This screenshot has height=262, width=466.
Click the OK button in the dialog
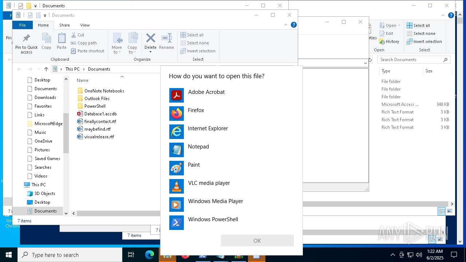[257, 241]
